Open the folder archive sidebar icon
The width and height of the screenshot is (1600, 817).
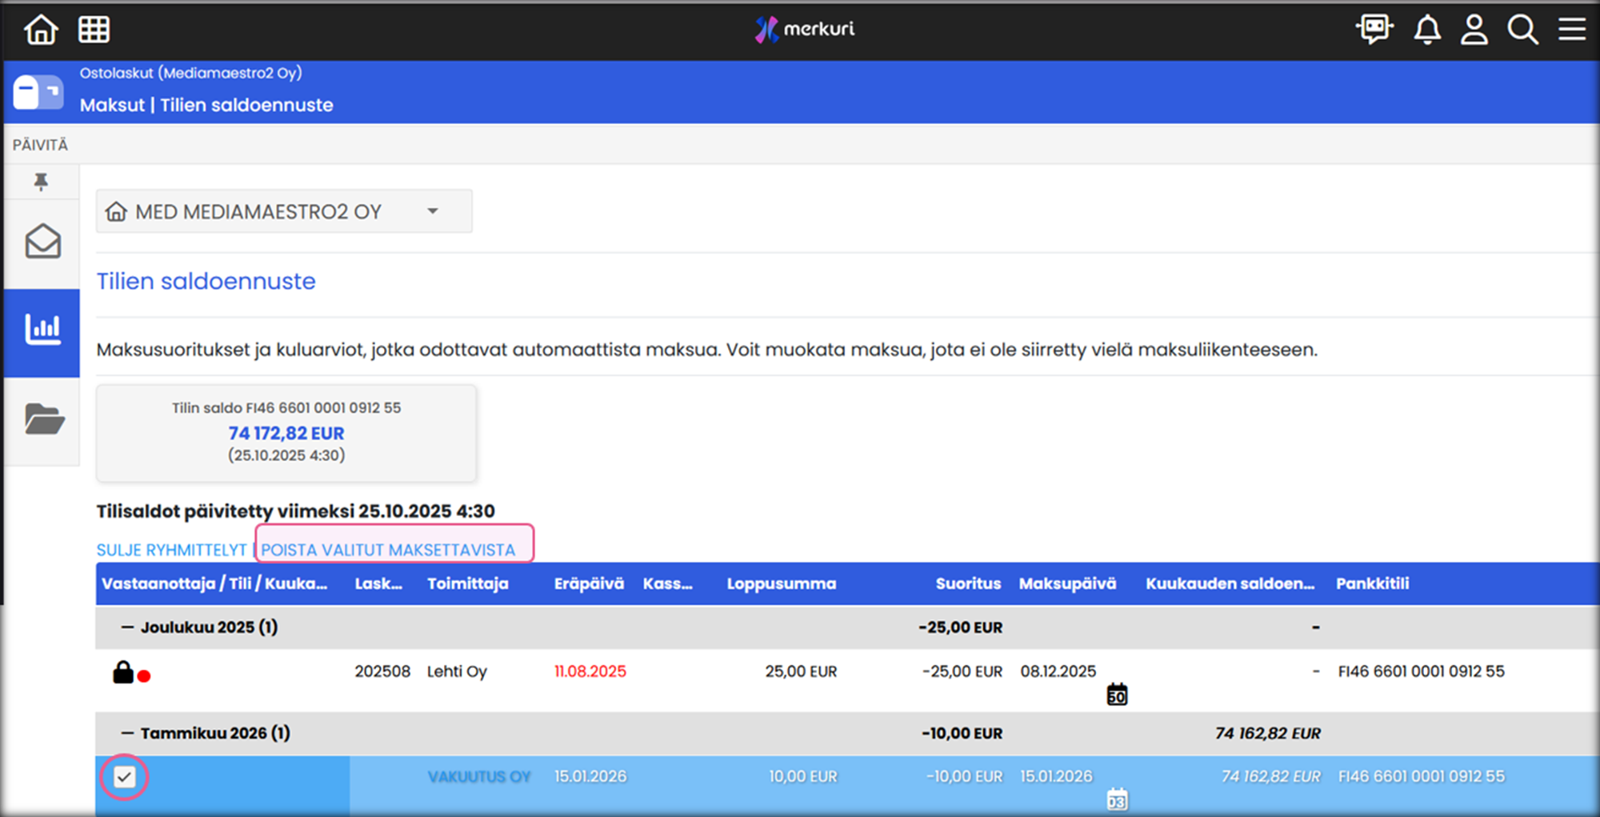click(x=43, y=419)
